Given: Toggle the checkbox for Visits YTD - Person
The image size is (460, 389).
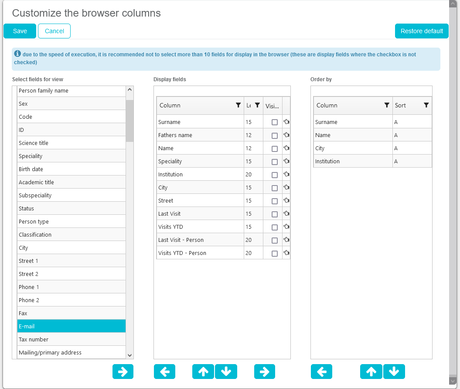Looking at the screenshot, I should [x=275, y=254].
